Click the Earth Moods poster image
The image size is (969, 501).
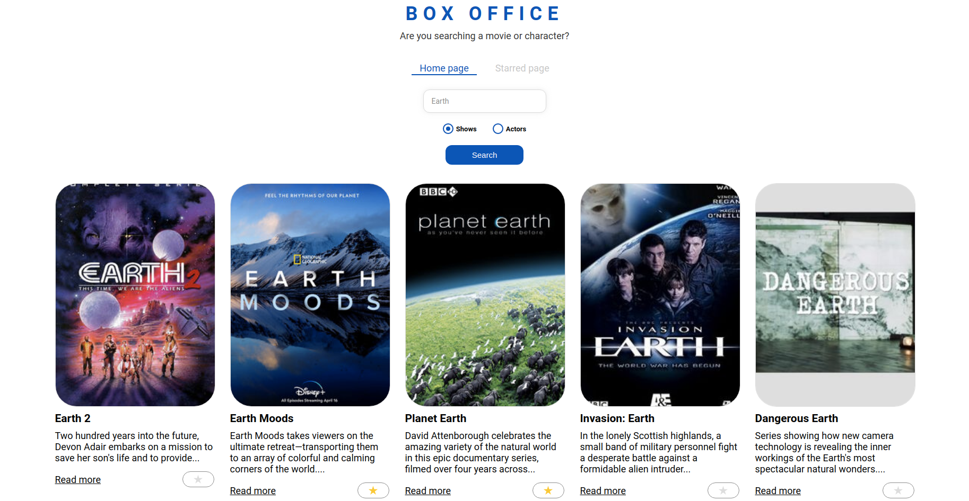pyautogui.click(x=310, y=295)
